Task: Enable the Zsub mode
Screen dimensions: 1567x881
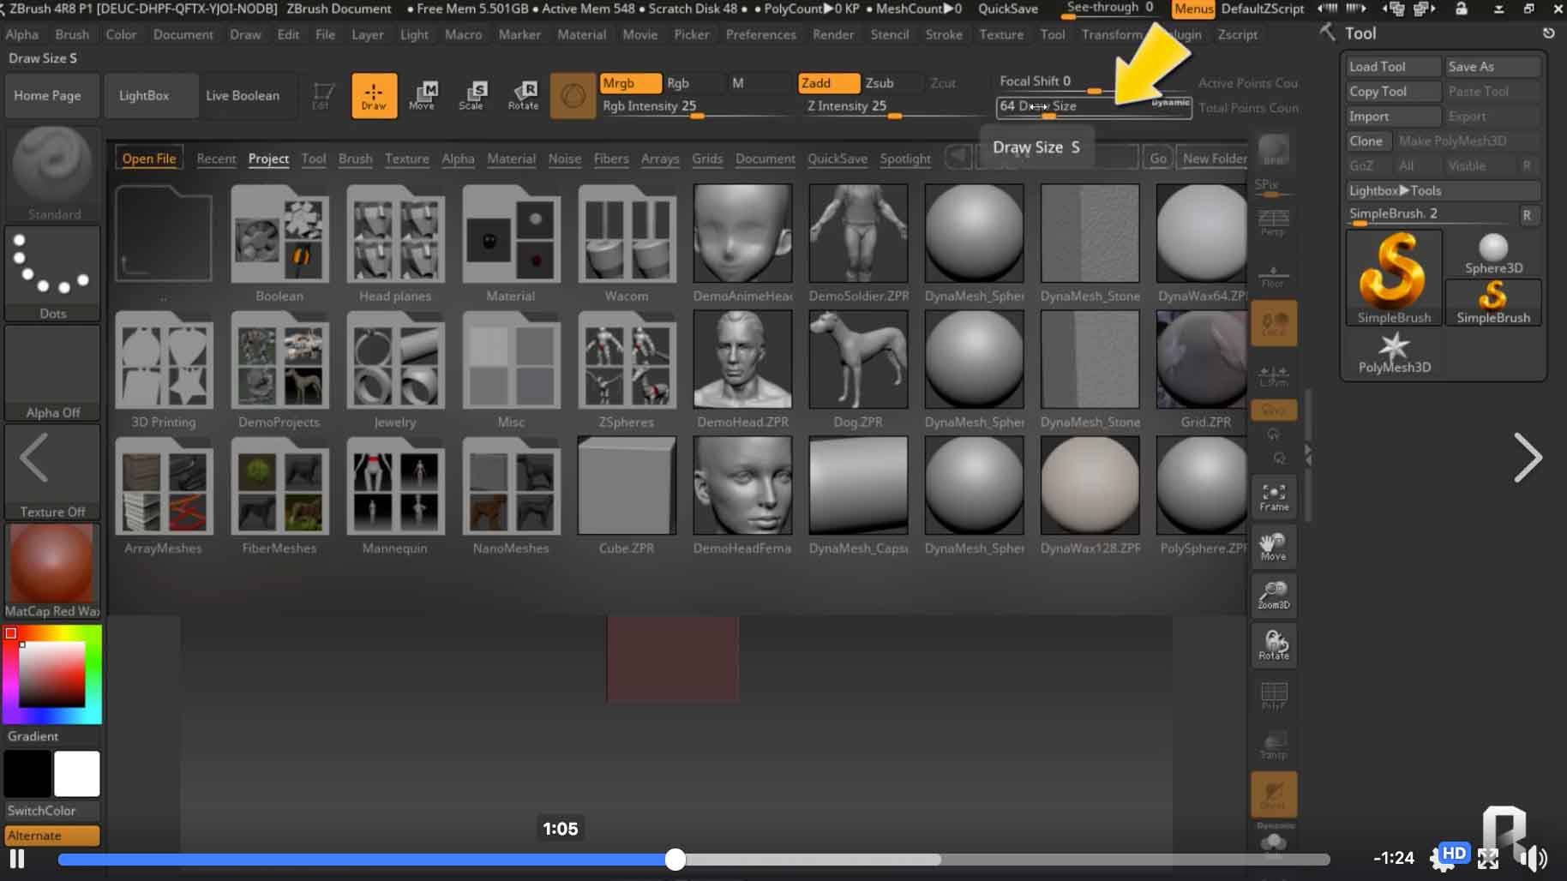Action: point(880,83)
